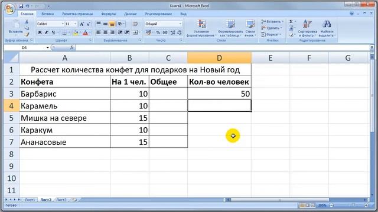Viewport: 378px width, 212px height.
Task: Align text to the right
Action: point(112,32)
